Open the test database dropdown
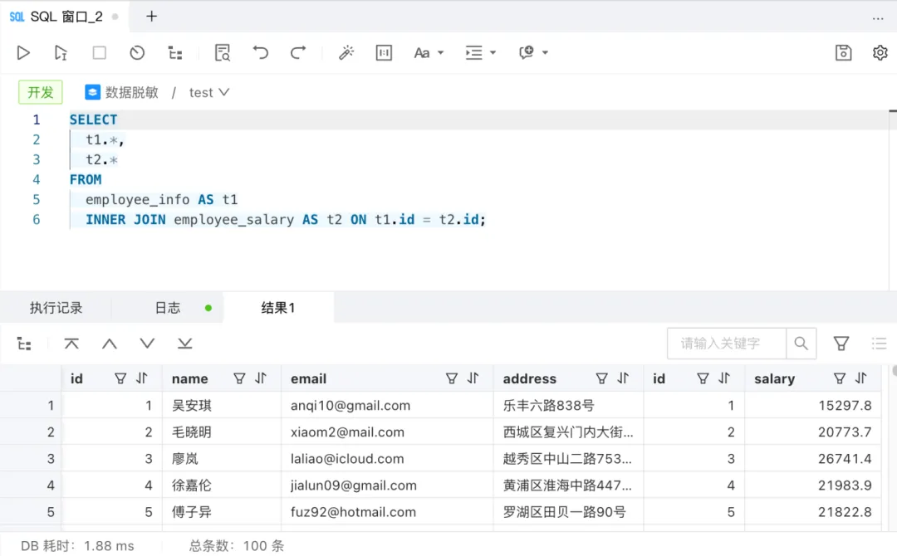The width and height of the screenshot is (897, 556). pos(209,92)
